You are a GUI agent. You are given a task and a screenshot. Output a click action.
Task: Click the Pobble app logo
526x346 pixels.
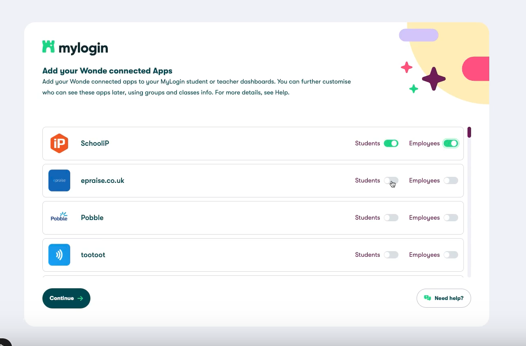(x=59, y=217)
